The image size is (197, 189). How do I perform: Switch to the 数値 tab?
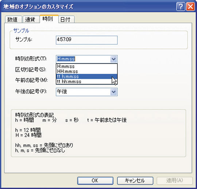click(13, 19)
